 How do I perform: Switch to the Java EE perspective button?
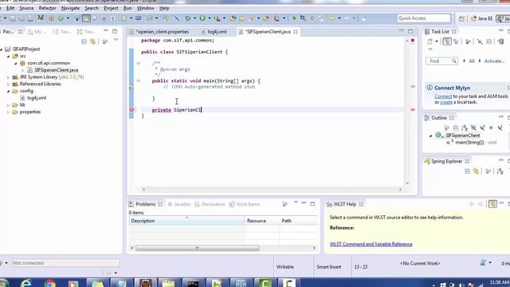(481, 18)
